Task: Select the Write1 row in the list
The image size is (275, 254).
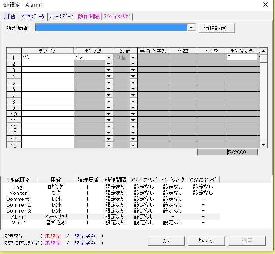Action: [x=19, y=223]
